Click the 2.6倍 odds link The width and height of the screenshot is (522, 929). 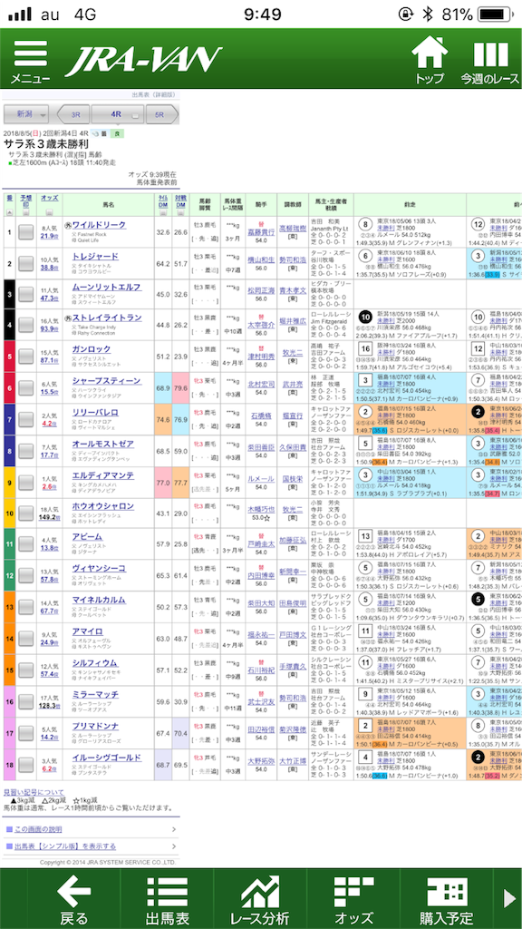(49, 487)
